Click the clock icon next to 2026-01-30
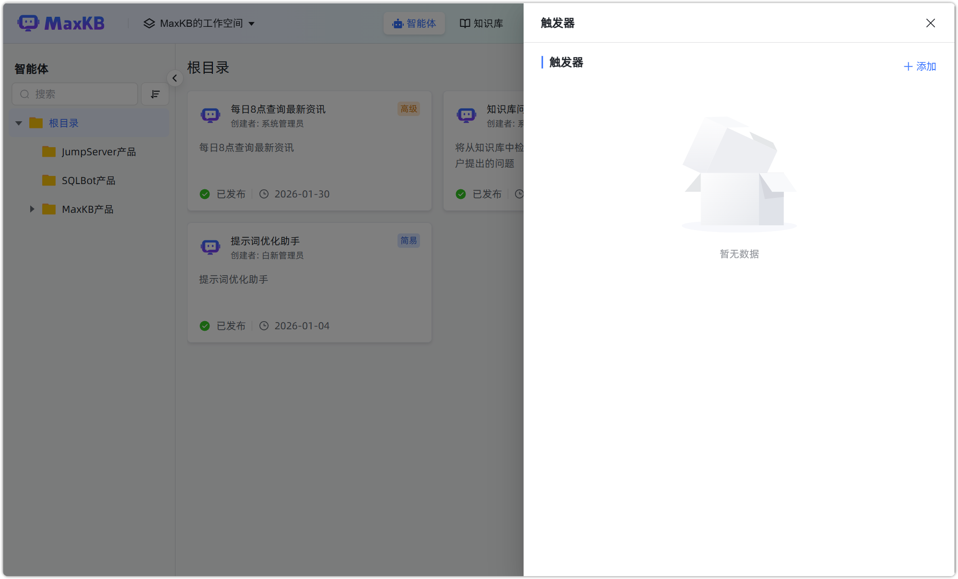 pos(264,194)
